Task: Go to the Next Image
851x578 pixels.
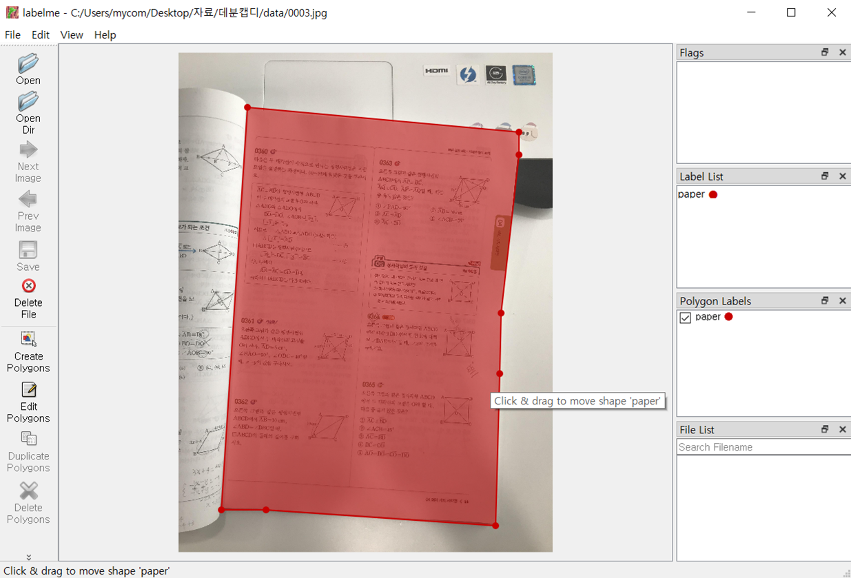Action: 28,162
